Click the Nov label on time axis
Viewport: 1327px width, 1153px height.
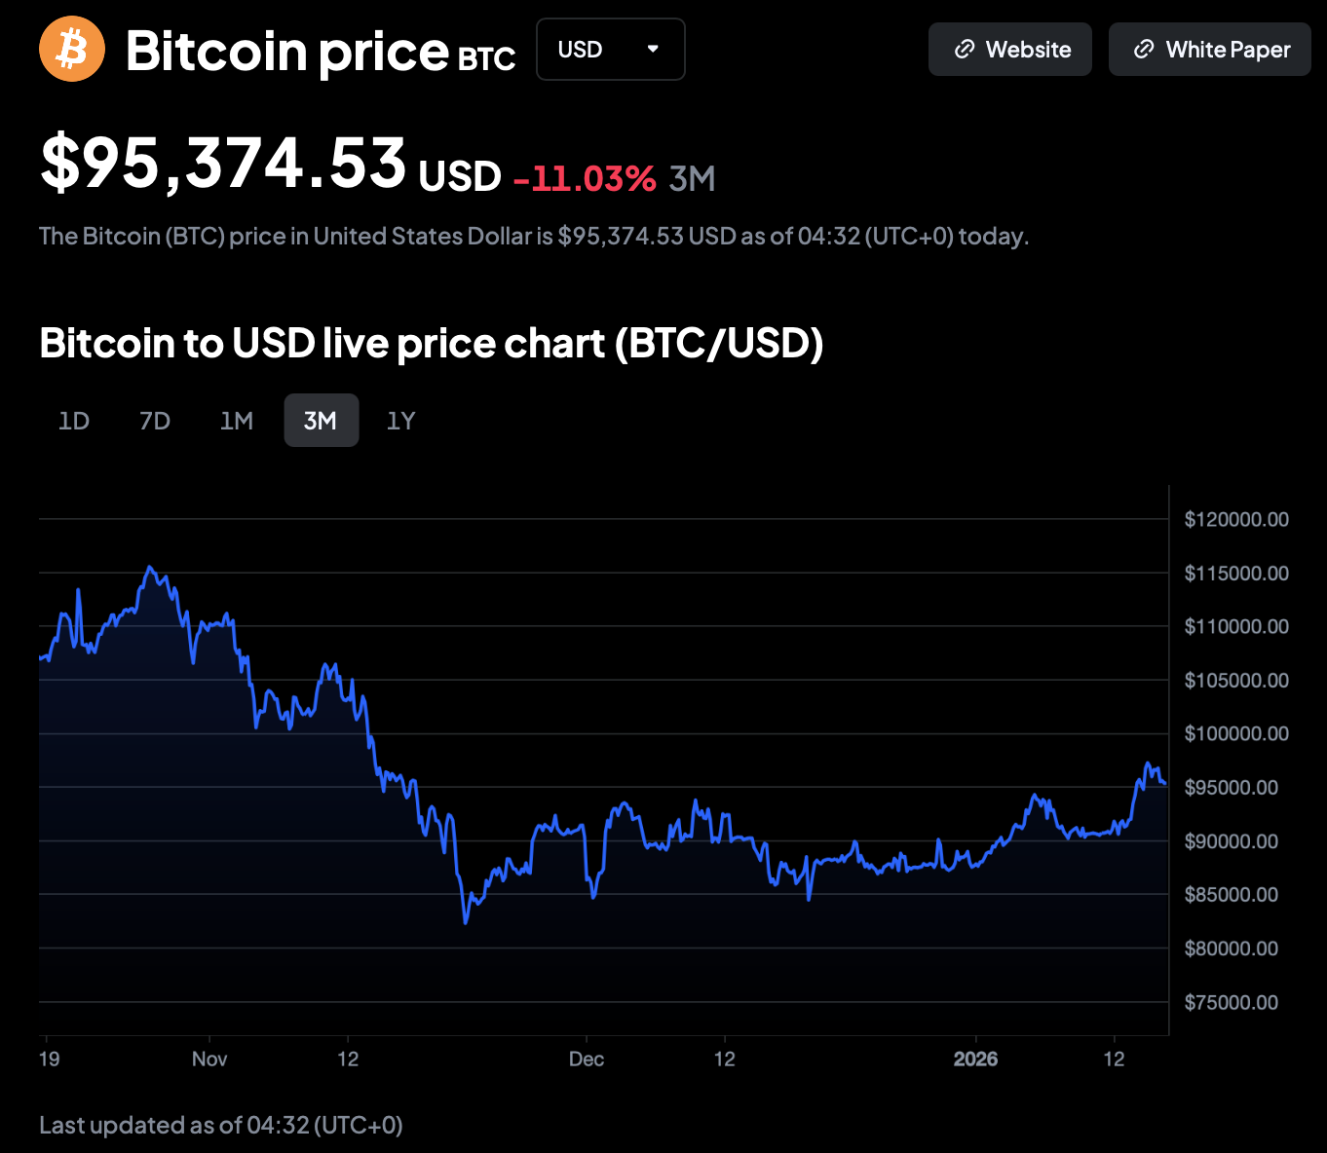[x=209, y=1059]
